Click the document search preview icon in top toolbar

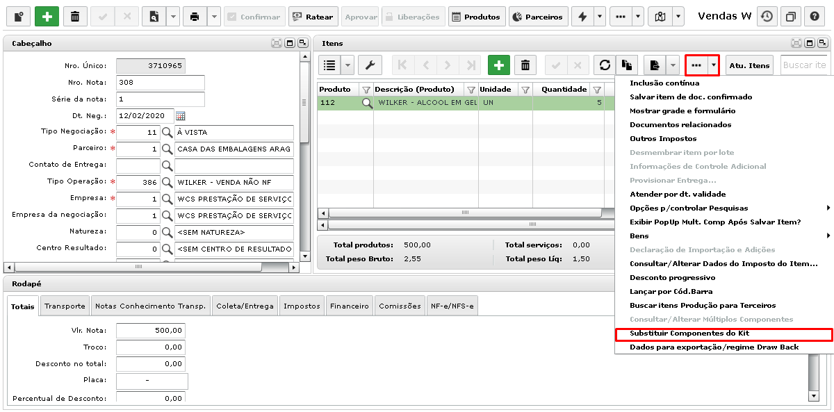tap(154, 17)
